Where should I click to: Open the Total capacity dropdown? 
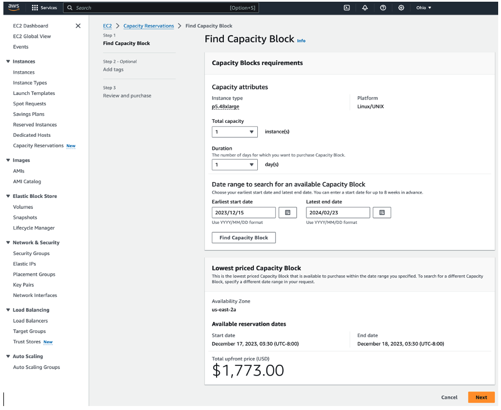coord(234,131)
